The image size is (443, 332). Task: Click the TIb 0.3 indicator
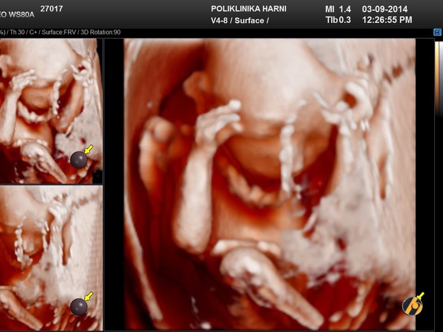point(338,20)
